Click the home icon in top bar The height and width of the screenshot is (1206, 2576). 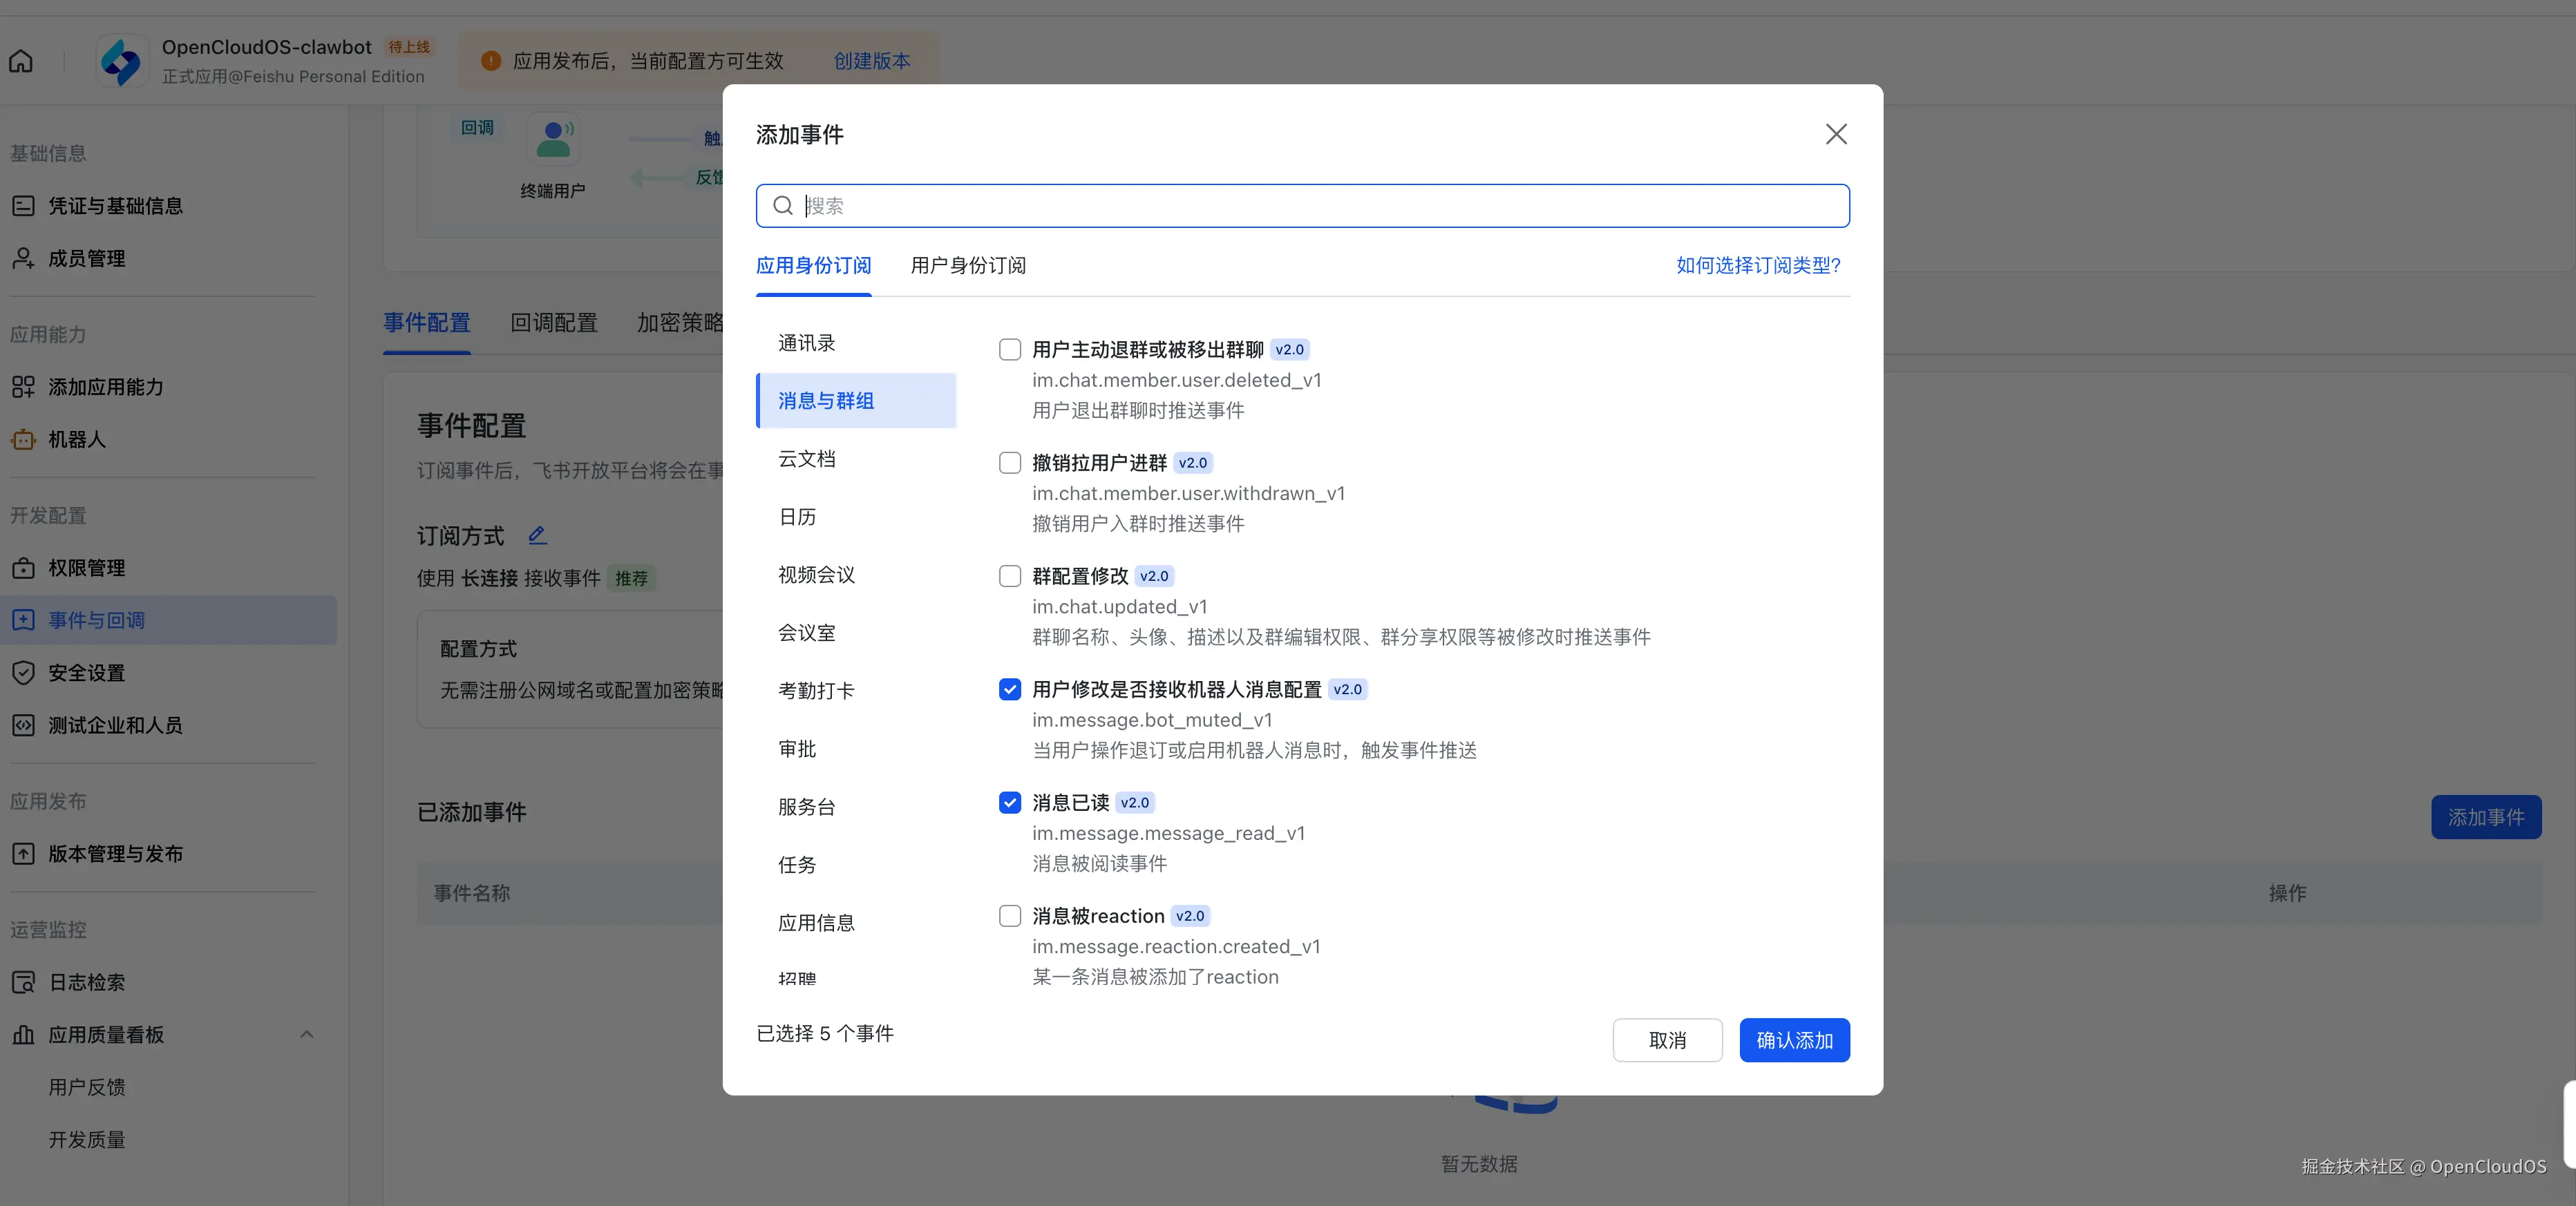21,61
